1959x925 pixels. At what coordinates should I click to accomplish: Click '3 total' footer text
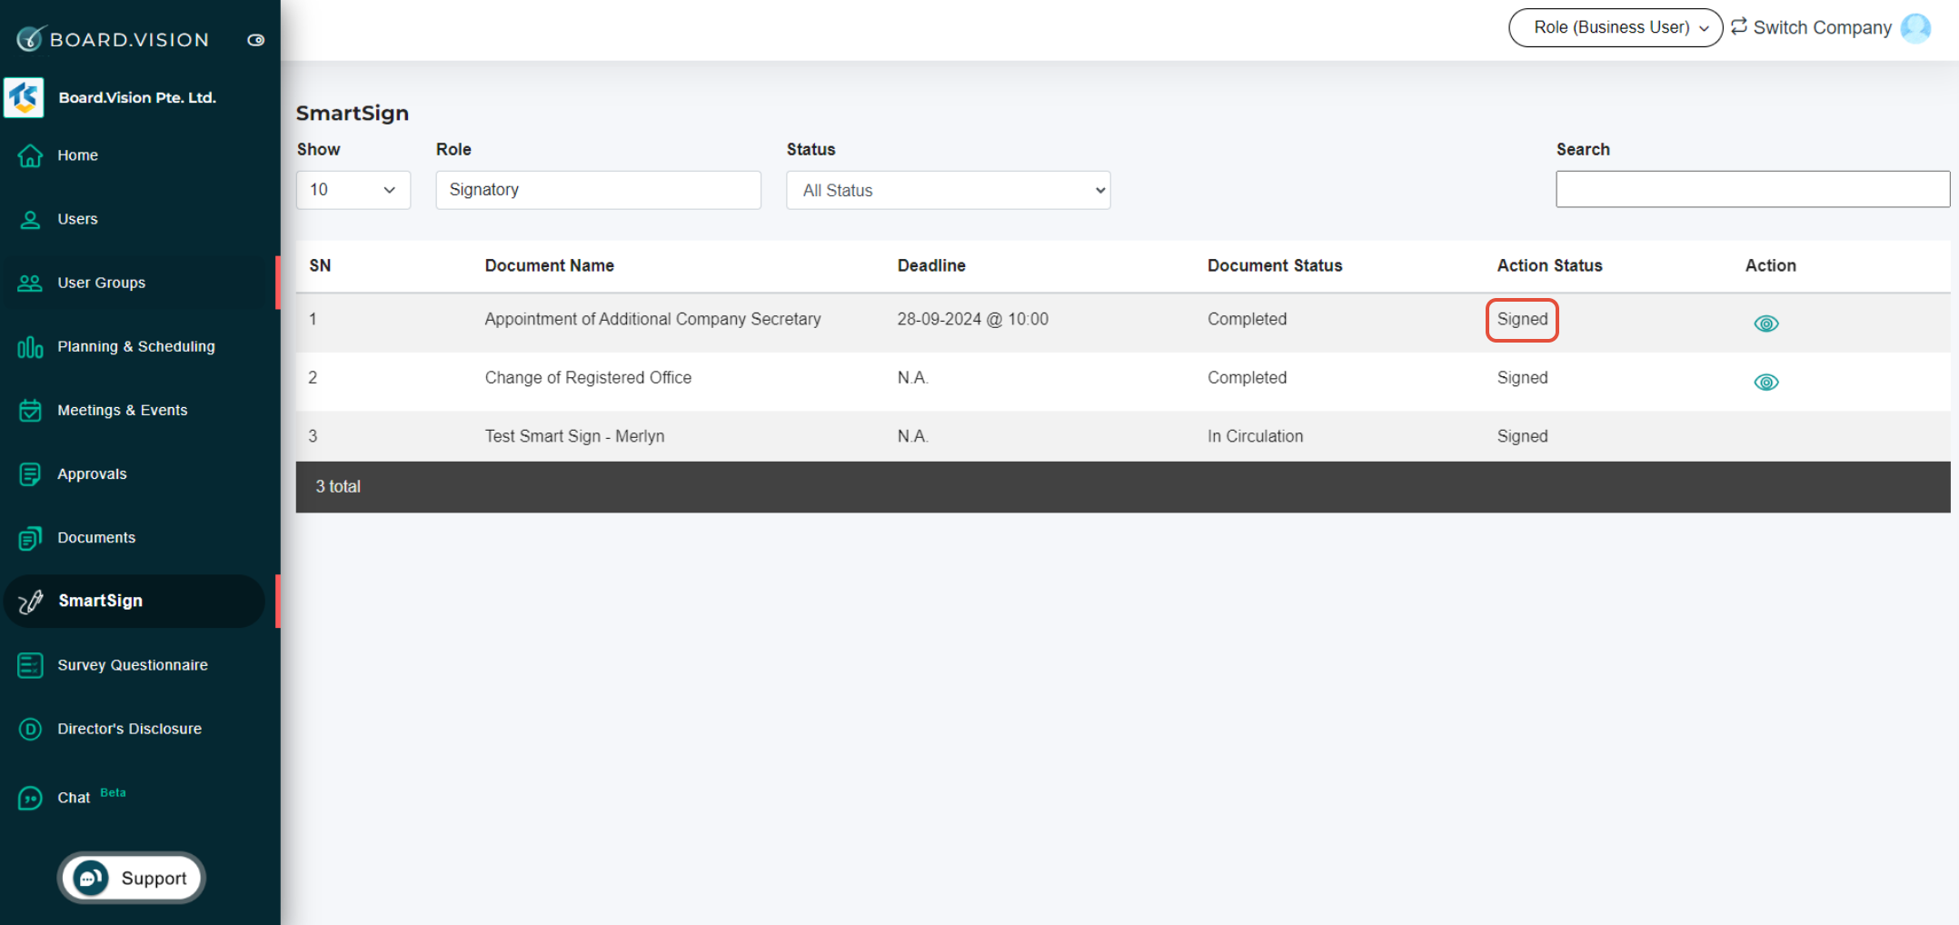[338, 486]
